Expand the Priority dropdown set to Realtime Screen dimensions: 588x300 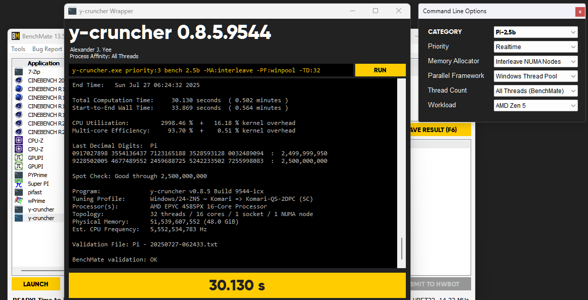coord(536,47)
